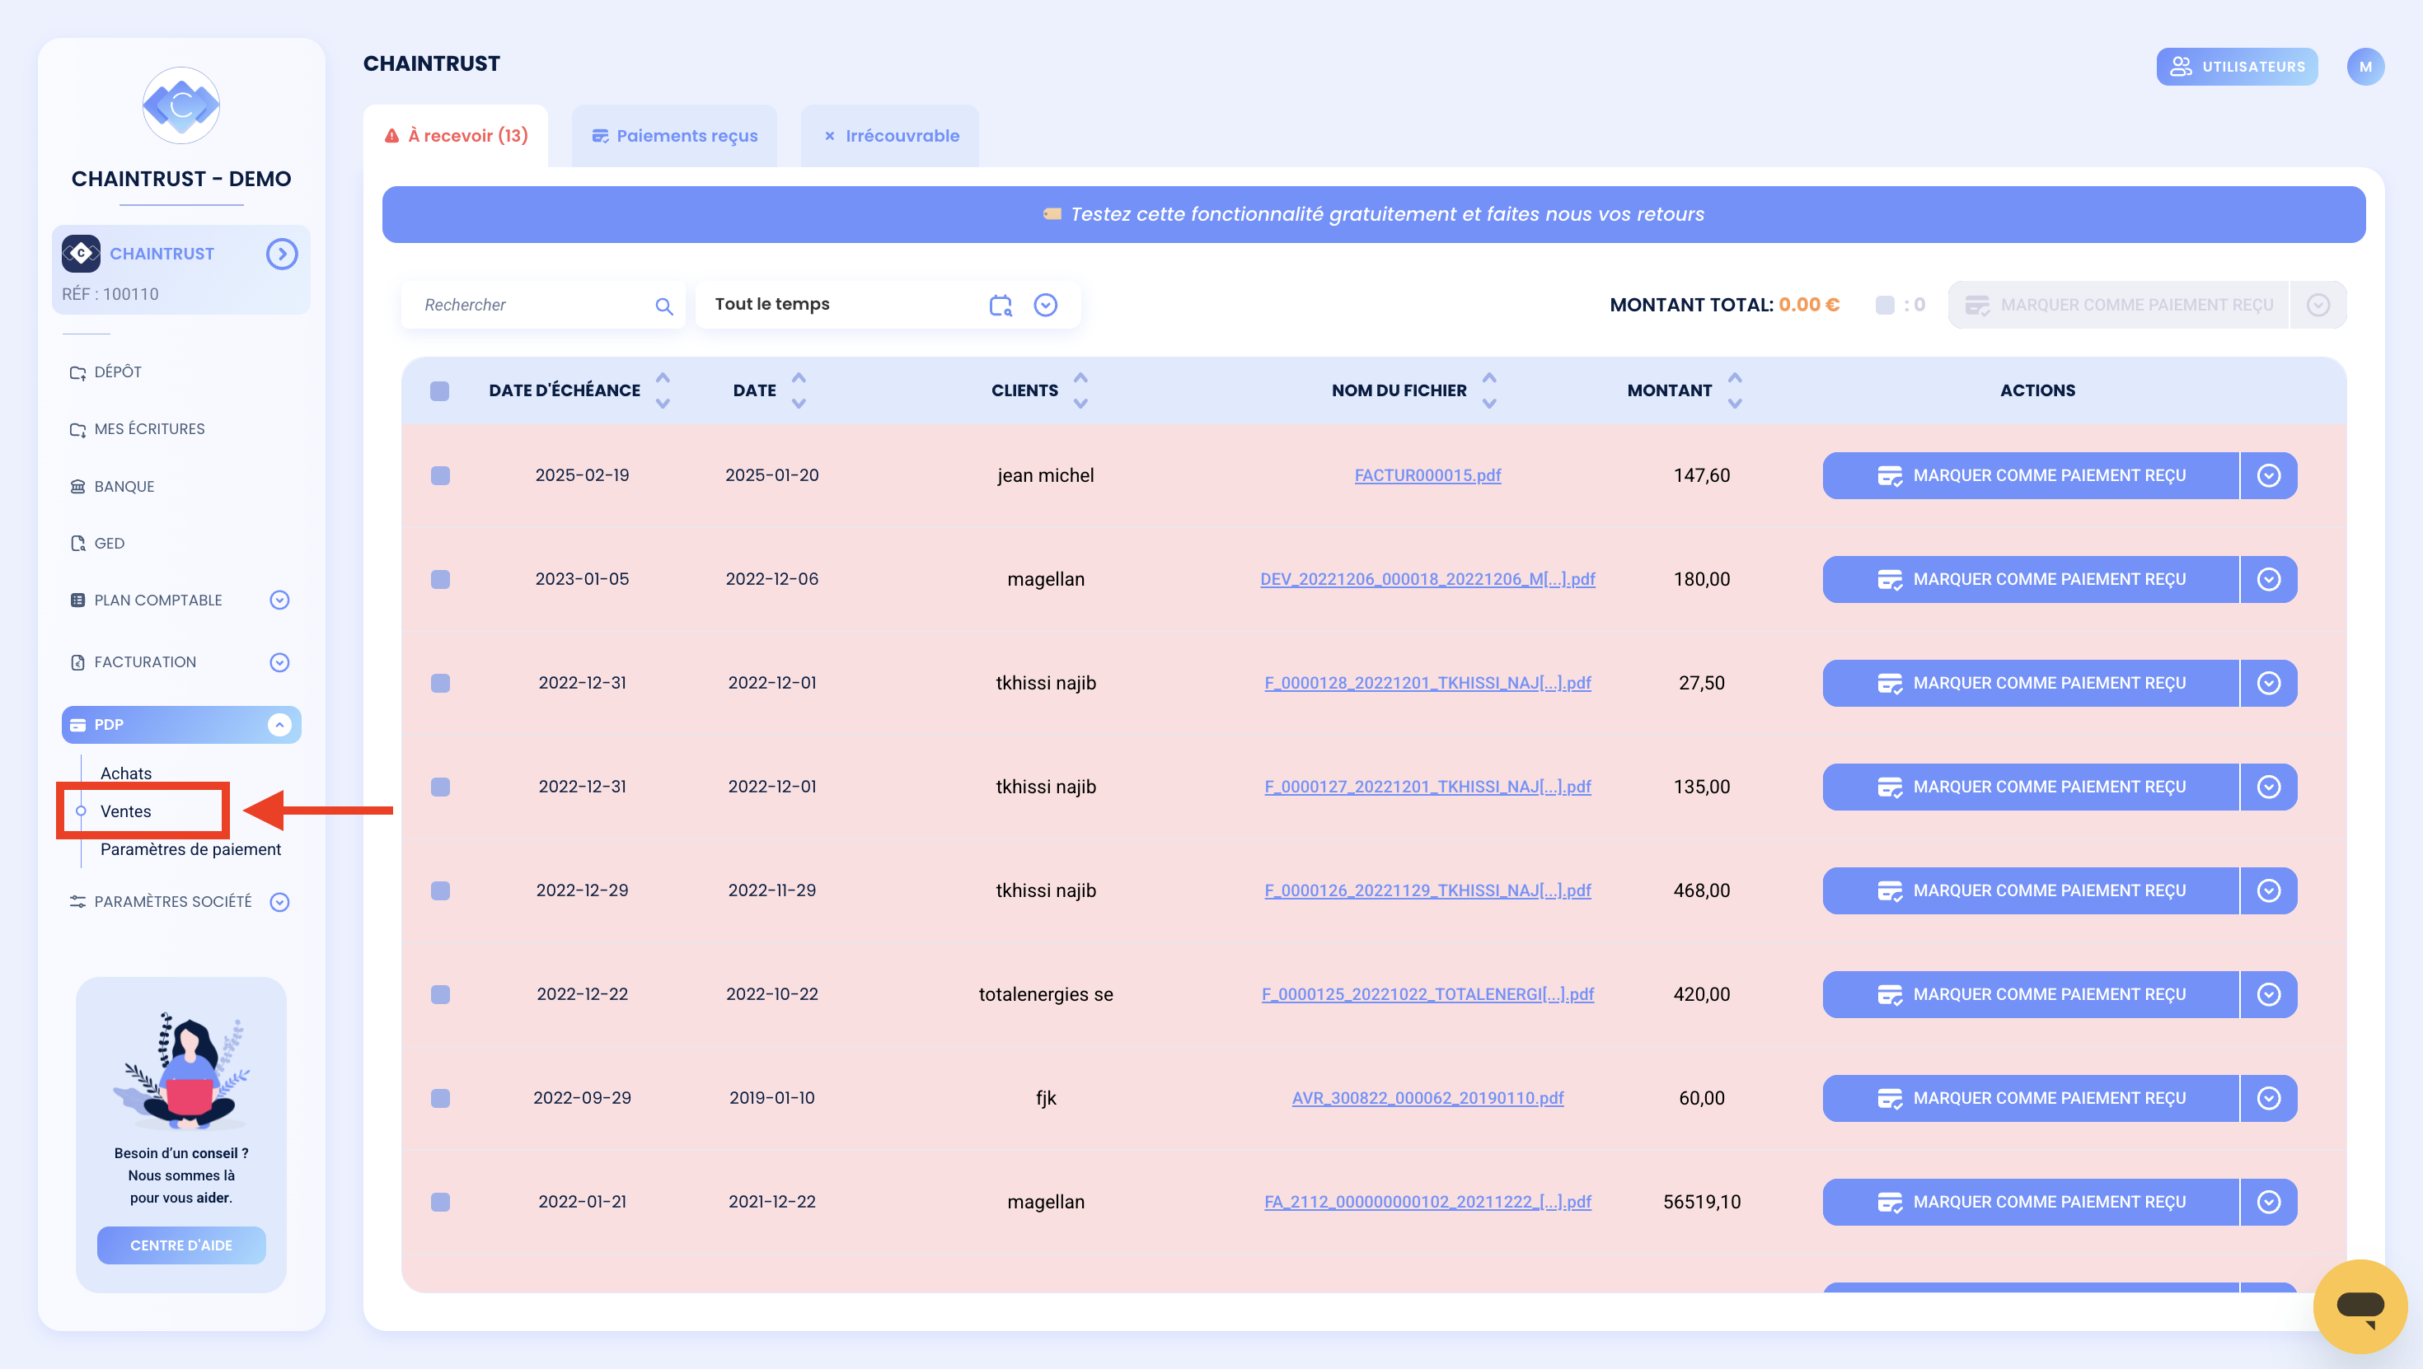Open Achats under PDP
This screenshot has height=1369, width=2423.
[x=126, y=773]
